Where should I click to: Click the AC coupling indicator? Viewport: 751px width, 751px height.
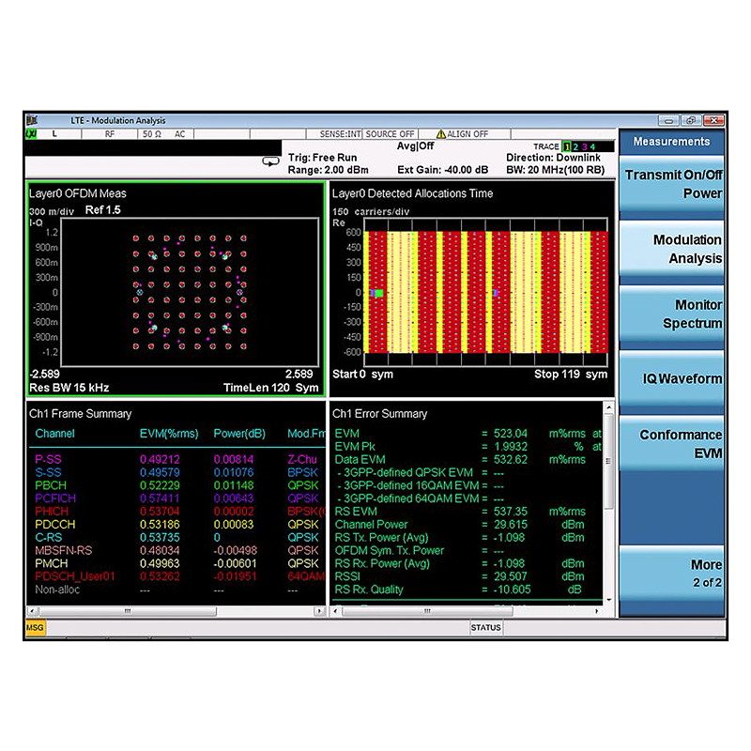179,134
